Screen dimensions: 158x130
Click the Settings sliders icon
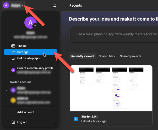13,52
